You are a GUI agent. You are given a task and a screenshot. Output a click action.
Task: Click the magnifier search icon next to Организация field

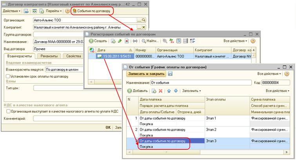[143, 20]
